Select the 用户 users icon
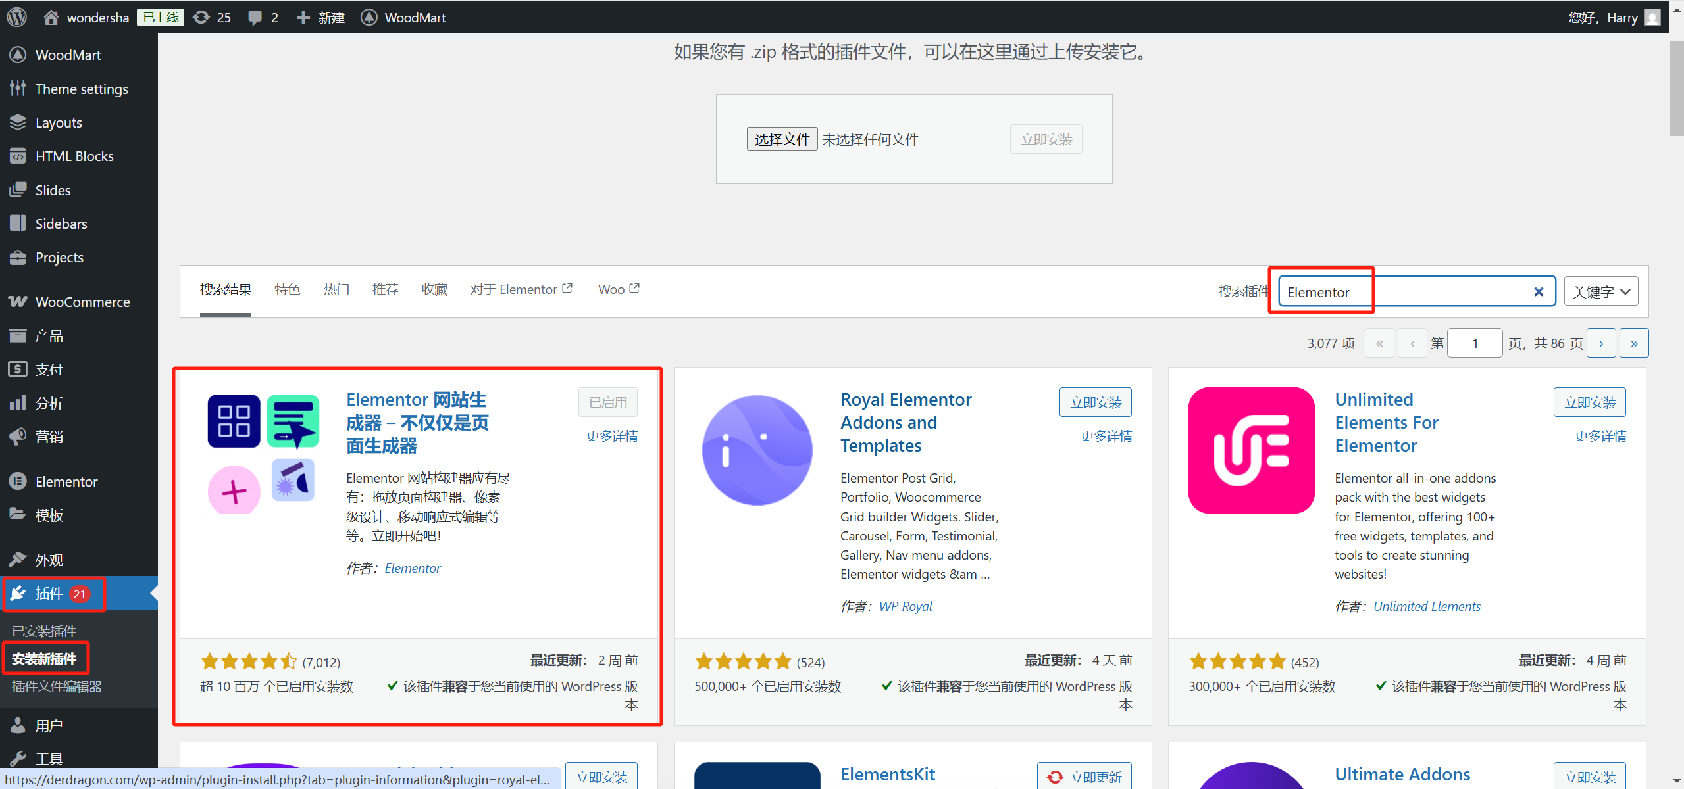Screen dimensions: 1684x789 (17, 724)
